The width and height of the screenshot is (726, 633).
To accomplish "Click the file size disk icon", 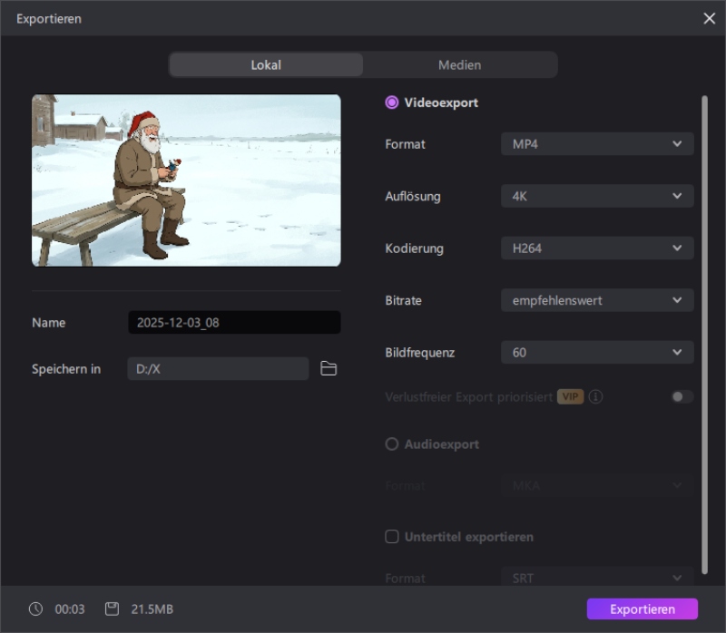I will pos(112,609).
